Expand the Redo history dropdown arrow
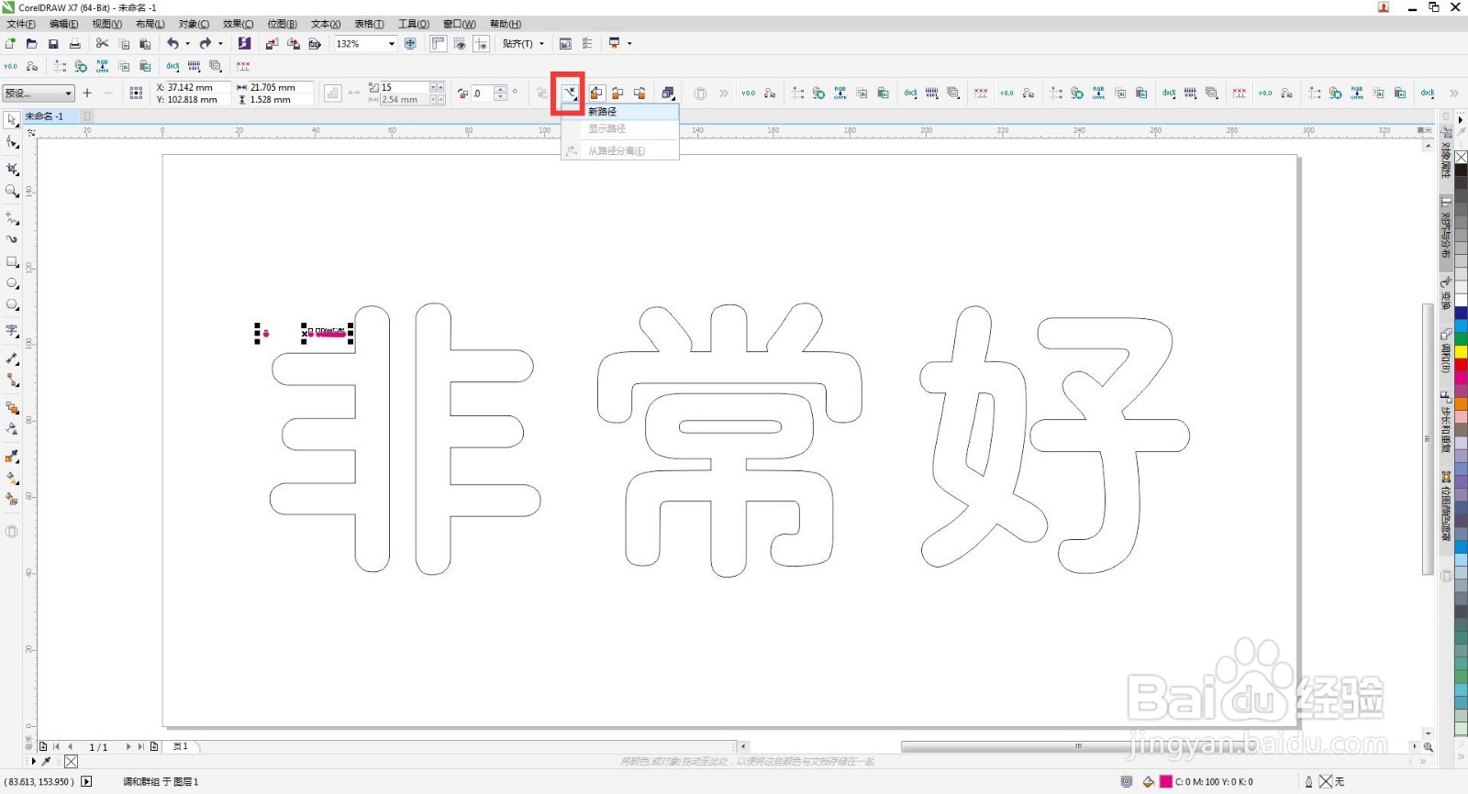The width and height of the screenshot is (1468, 794). (x=220, y=43)
